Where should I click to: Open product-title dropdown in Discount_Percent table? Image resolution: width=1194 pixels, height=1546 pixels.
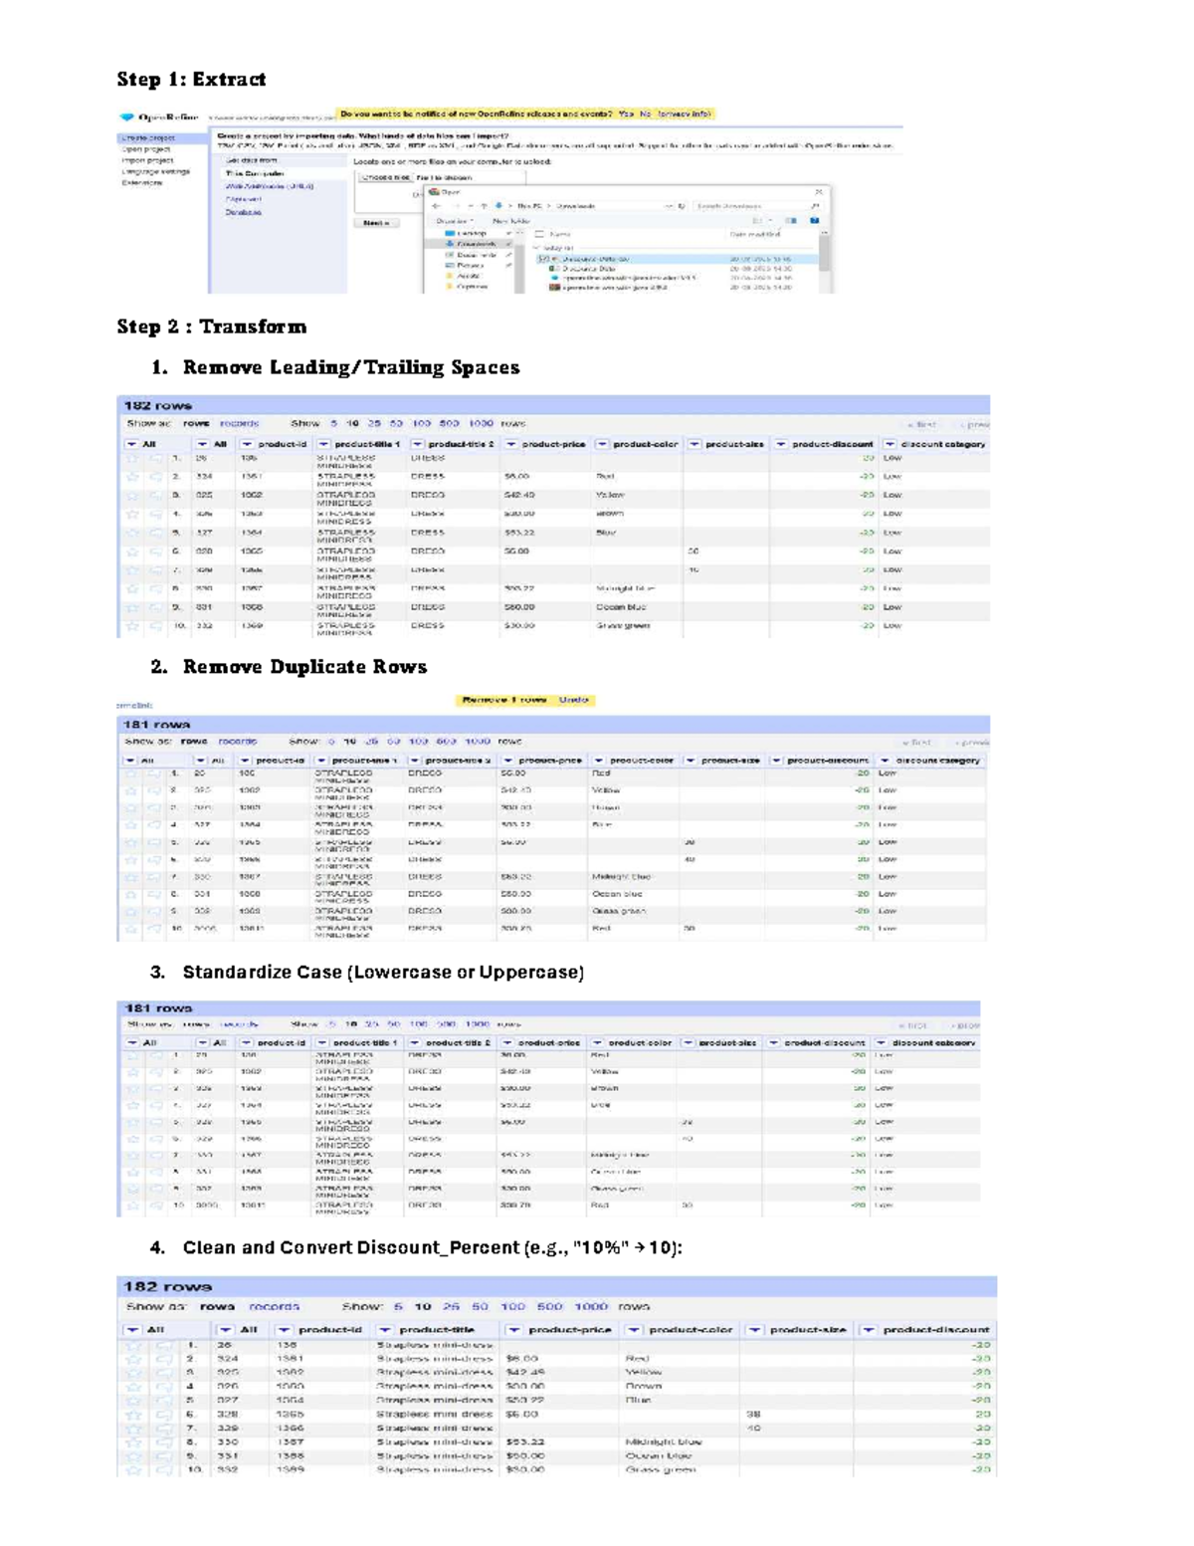[384, 1330]
